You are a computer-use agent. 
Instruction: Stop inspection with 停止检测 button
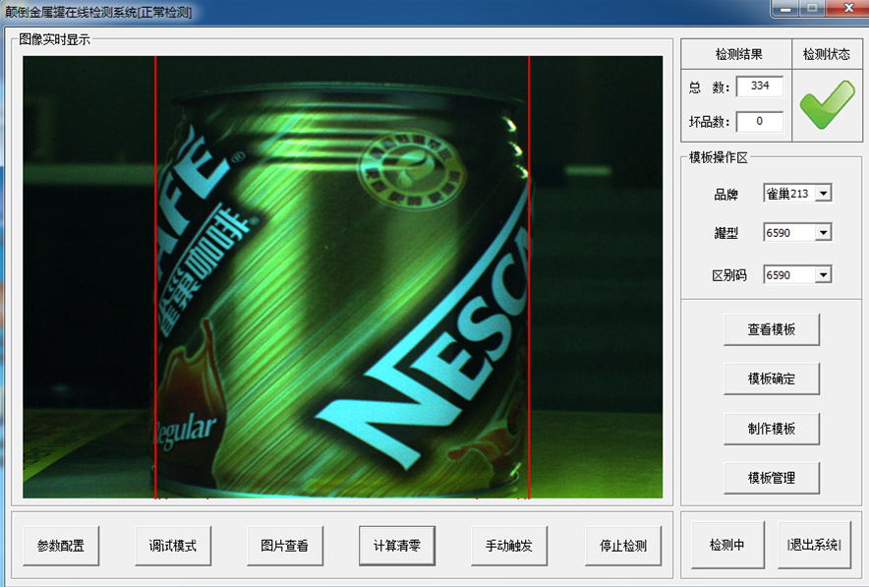tap(623, 546)
